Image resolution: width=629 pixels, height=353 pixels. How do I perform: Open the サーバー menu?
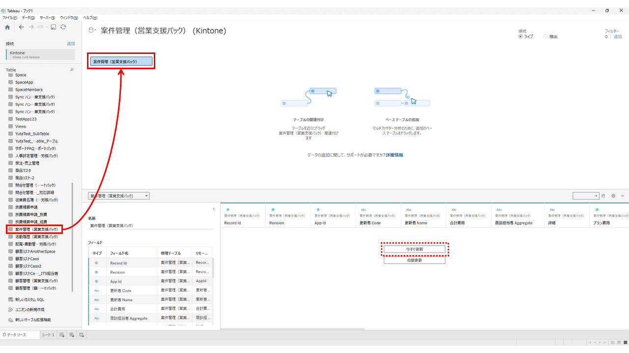pyautogui.click(x=48, y=18)
